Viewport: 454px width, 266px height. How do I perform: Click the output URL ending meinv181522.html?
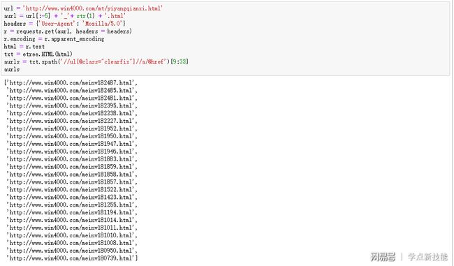(x=72, y=190)
